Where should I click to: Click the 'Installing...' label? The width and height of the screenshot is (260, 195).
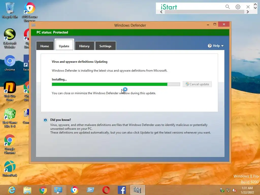coord(59,79)
